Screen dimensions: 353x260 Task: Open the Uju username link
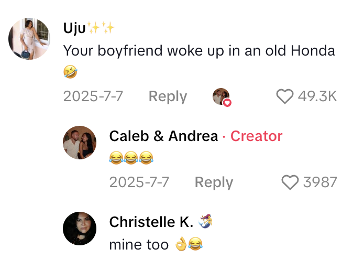point(74,28)
